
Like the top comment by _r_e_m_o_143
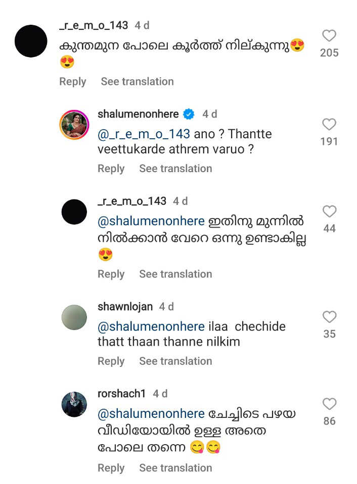tap(329, 36)
